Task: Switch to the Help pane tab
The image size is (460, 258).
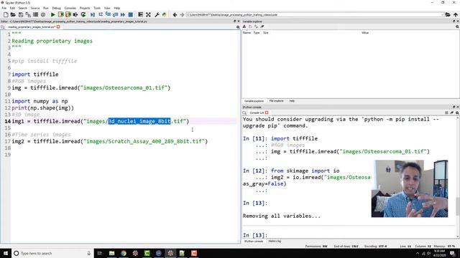Action: coord(292,101)
